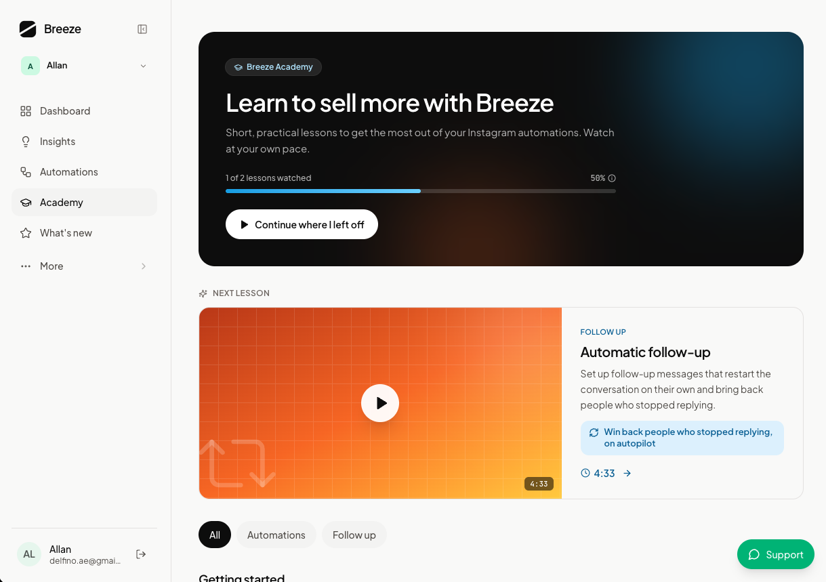Click the Dashboard grid icon

pos(26,111)
